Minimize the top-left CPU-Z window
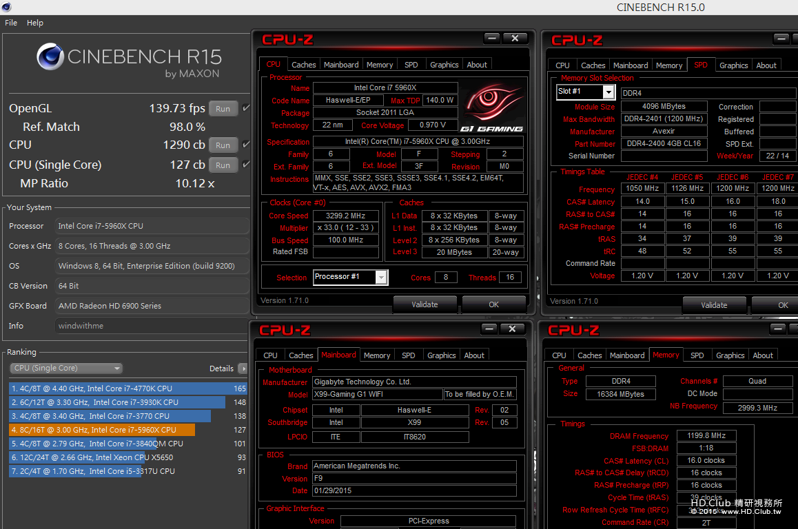 click(x=491, y=38)
